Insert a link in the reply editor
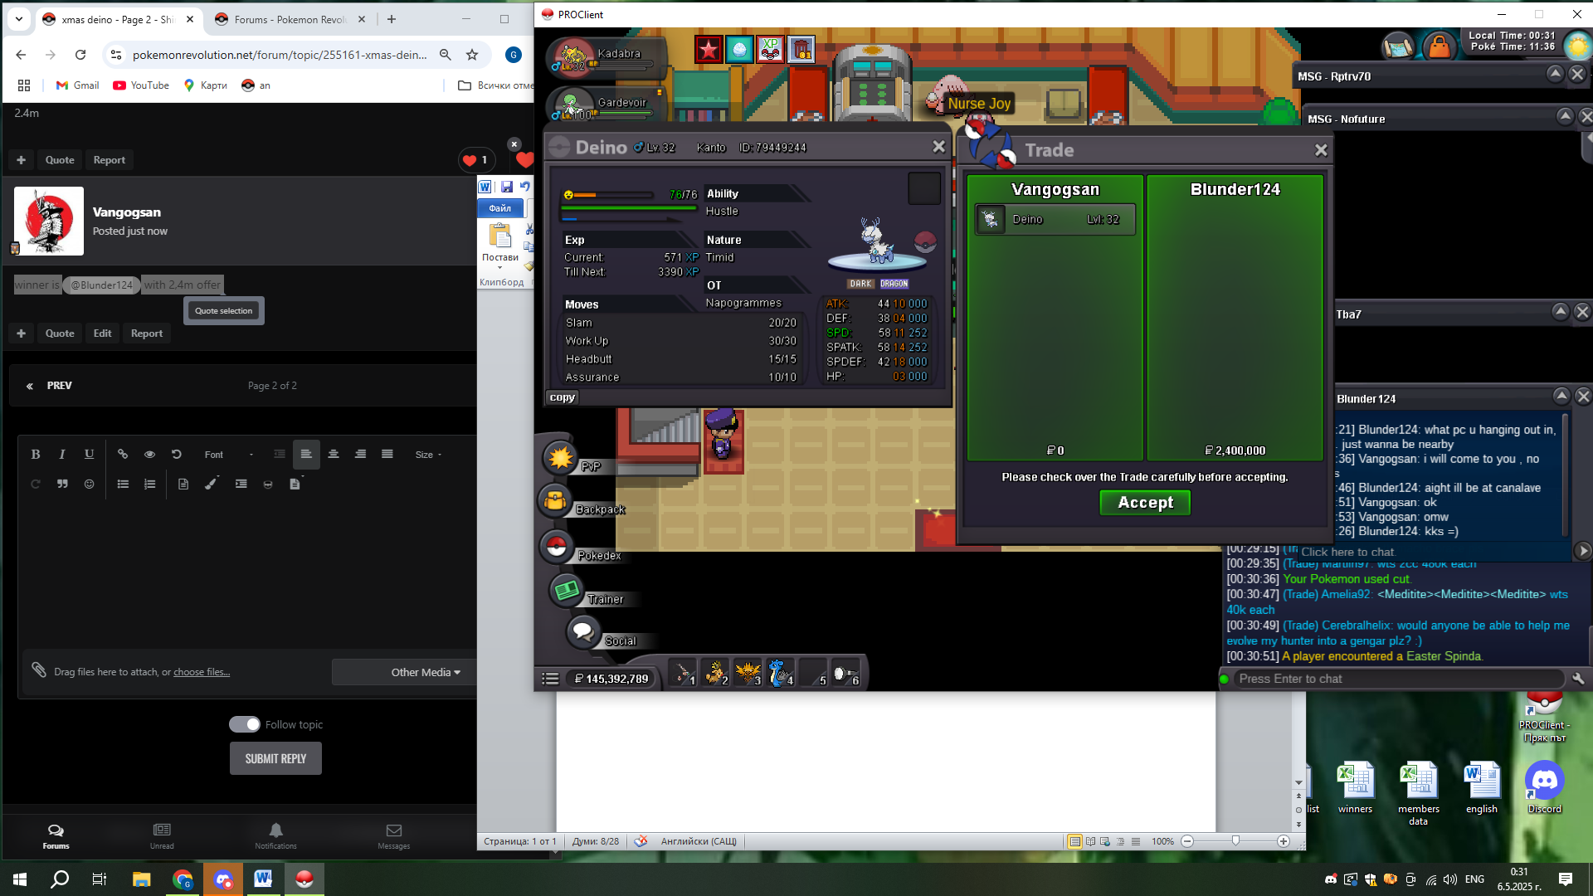This screenshot has height=896, width=1593. (123, 455)
